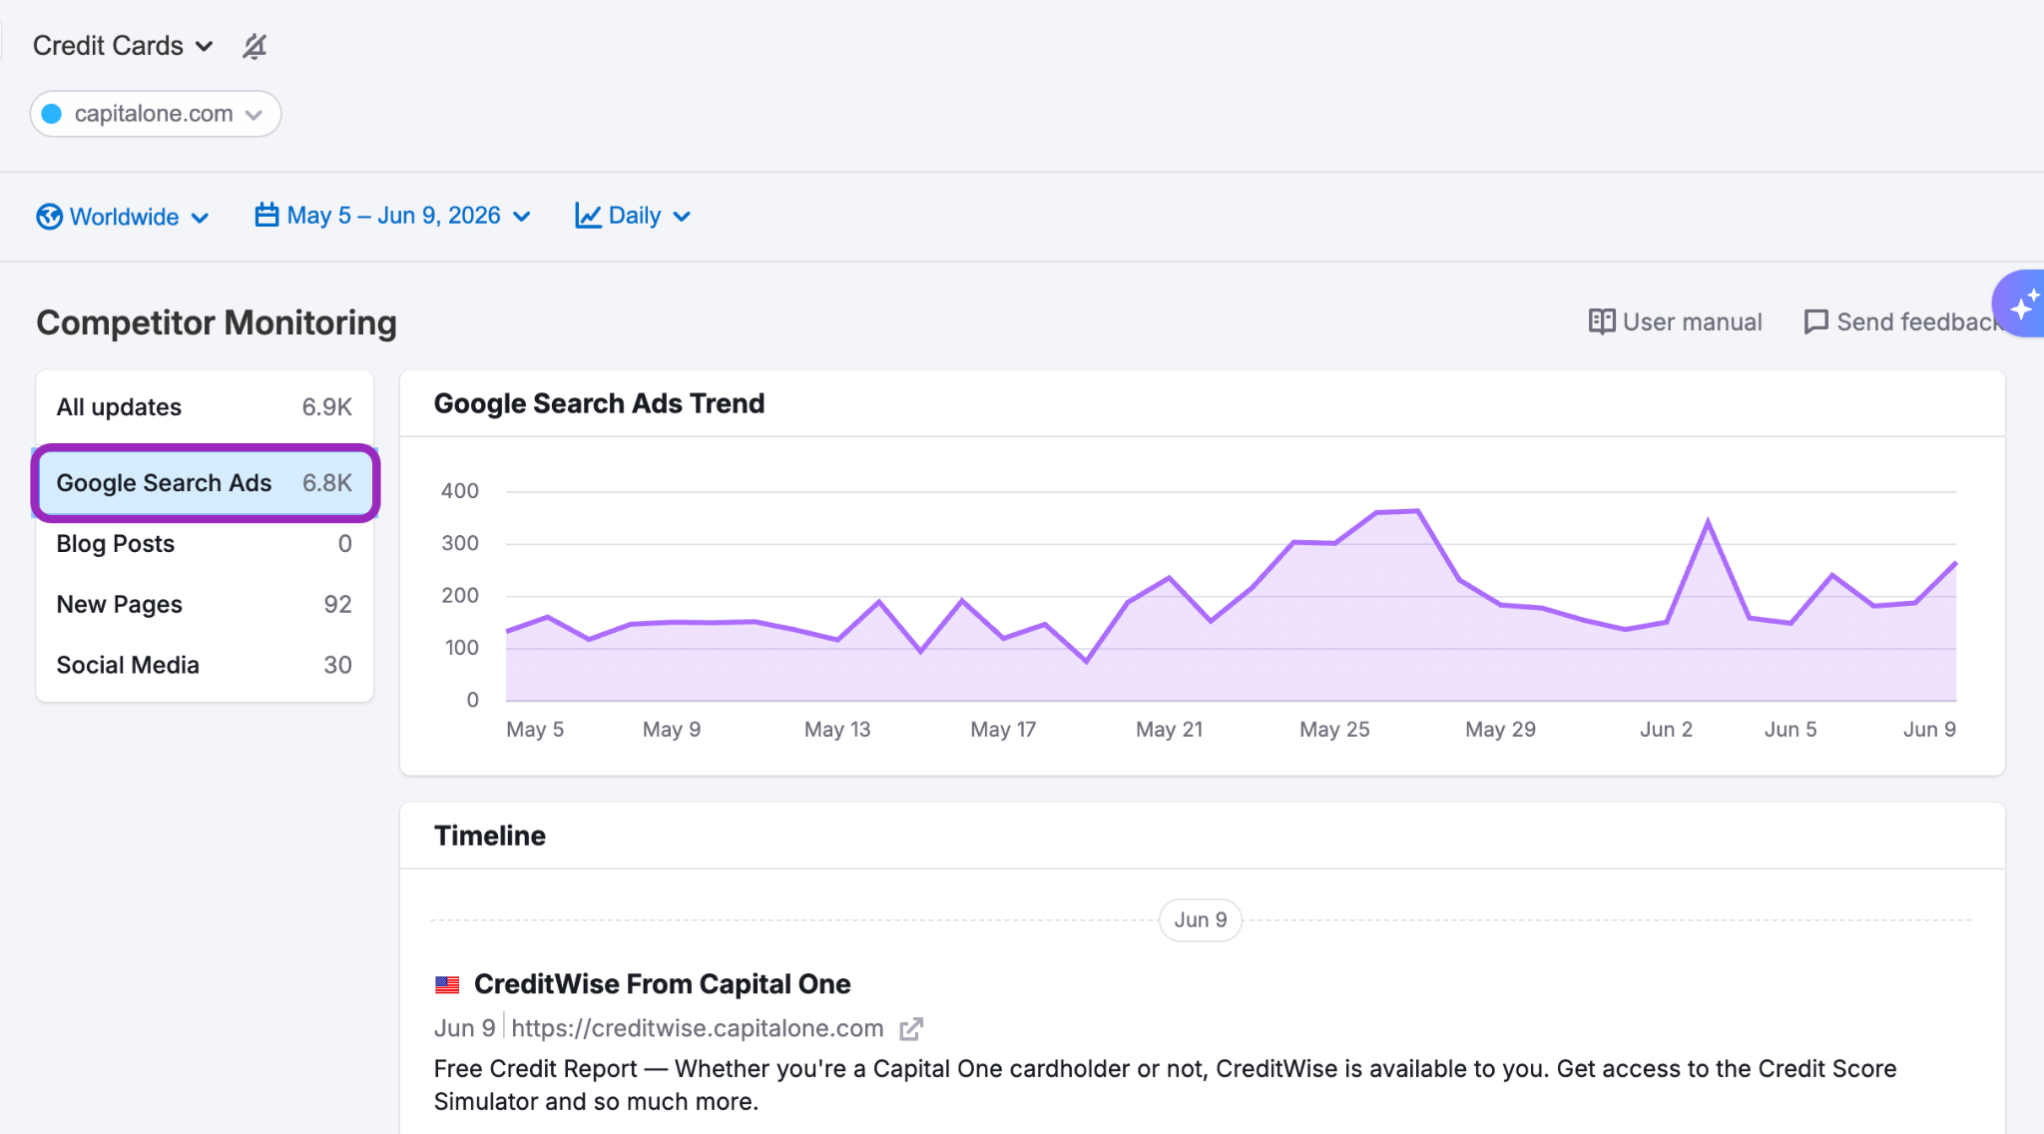Select the Social Media tab
Image resolution: width=2044 pixels, height=1134 pixels.
click(x=205, y=666)
